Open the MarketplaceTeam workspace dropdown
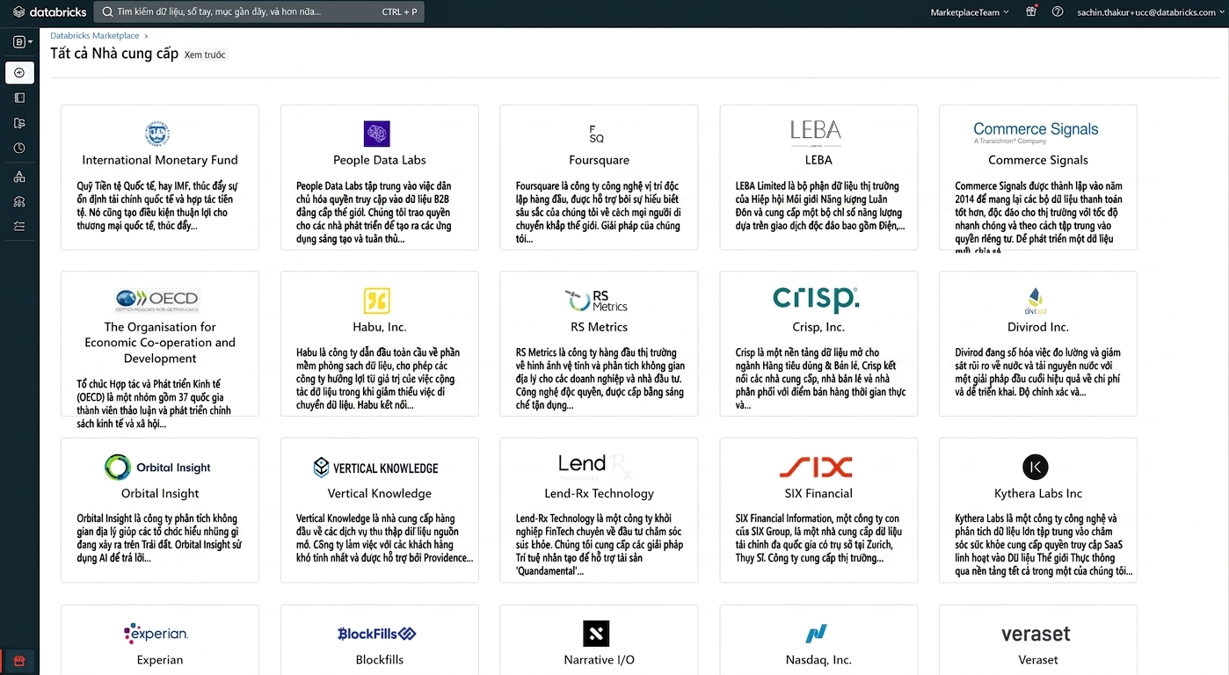This screenshot has width=1229, height=675. click(x=970, y=12)
